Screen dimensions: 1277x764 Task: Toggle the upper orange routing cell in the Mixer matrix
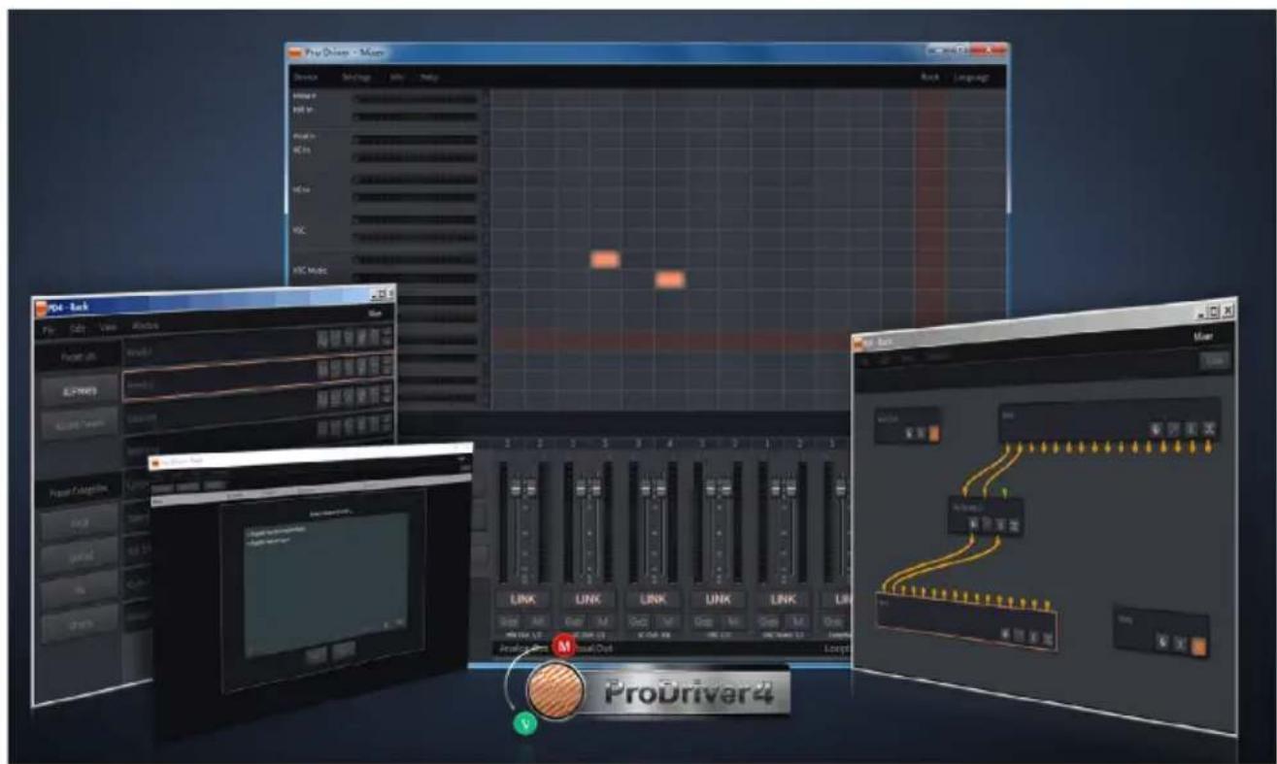tap(605, 259)
